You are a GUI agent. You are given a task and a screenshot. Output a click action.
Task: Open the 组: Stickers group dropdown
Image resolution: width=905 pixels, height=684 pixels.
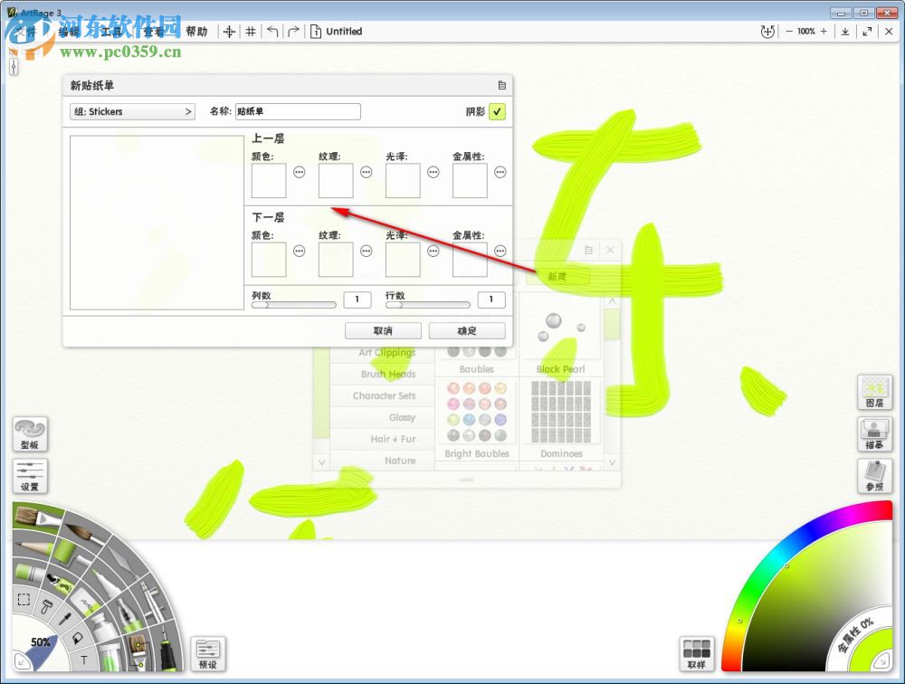click(x=131, y=111)
